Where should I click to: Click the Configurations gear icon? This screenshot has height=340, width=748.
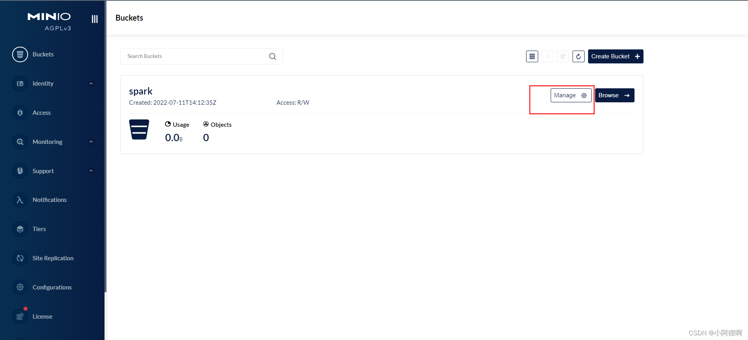(20, 287)
